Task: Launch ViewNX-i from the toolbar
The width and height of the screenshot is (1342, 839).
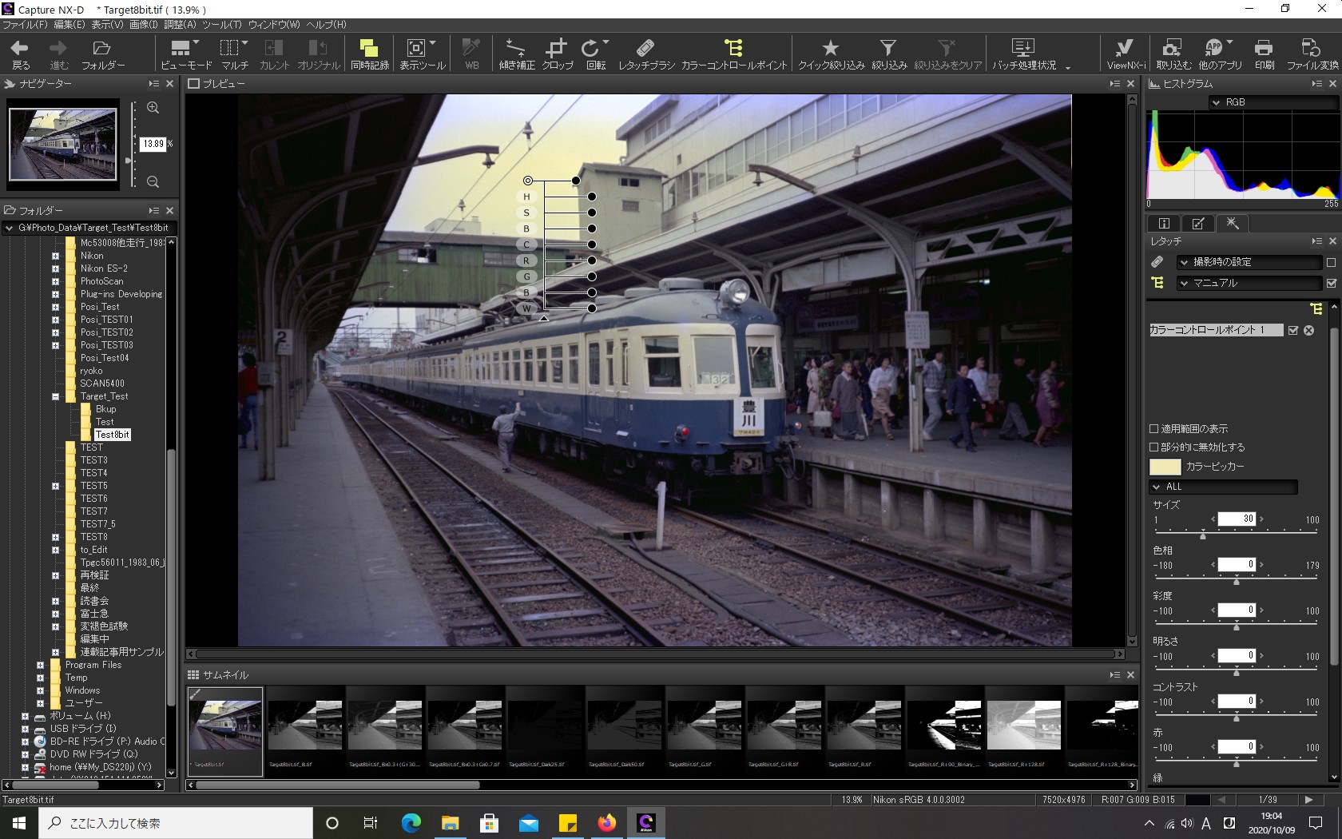Action: (x=1125, y=48)
